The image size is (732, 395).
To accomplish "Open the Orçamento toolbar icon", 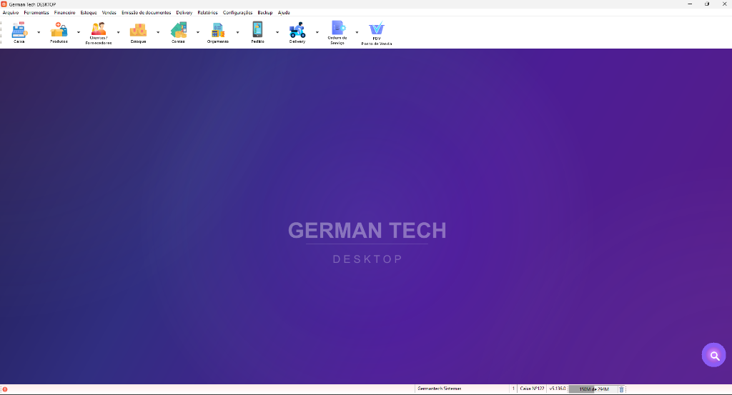I will (218, 32).
